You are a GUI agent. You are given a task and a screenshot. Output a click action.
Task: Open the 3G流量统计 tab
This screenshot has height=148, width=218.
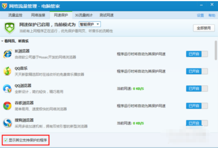(x=84, y=15)
